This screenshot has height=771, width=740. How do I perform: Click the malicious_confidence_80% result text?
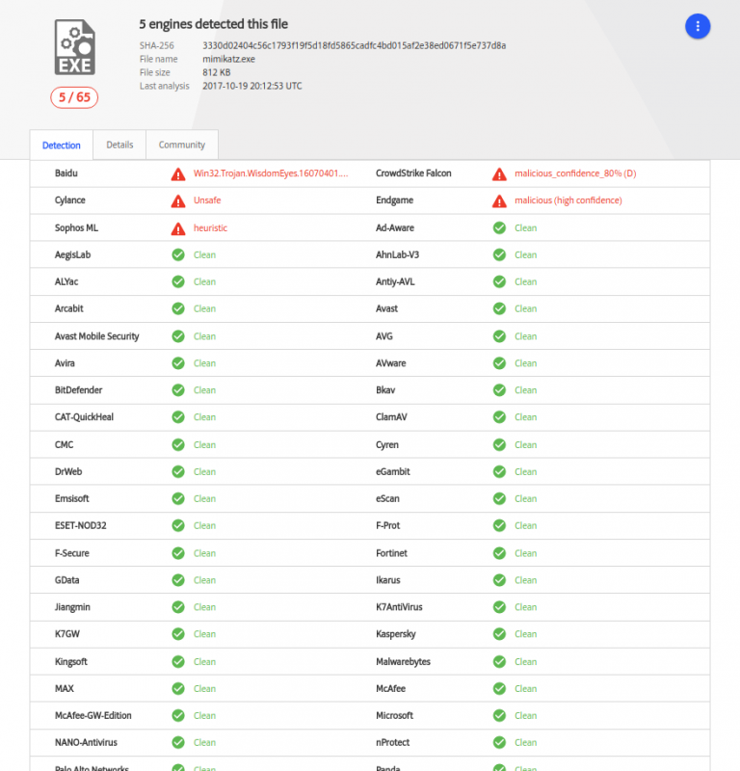[575, 173]
